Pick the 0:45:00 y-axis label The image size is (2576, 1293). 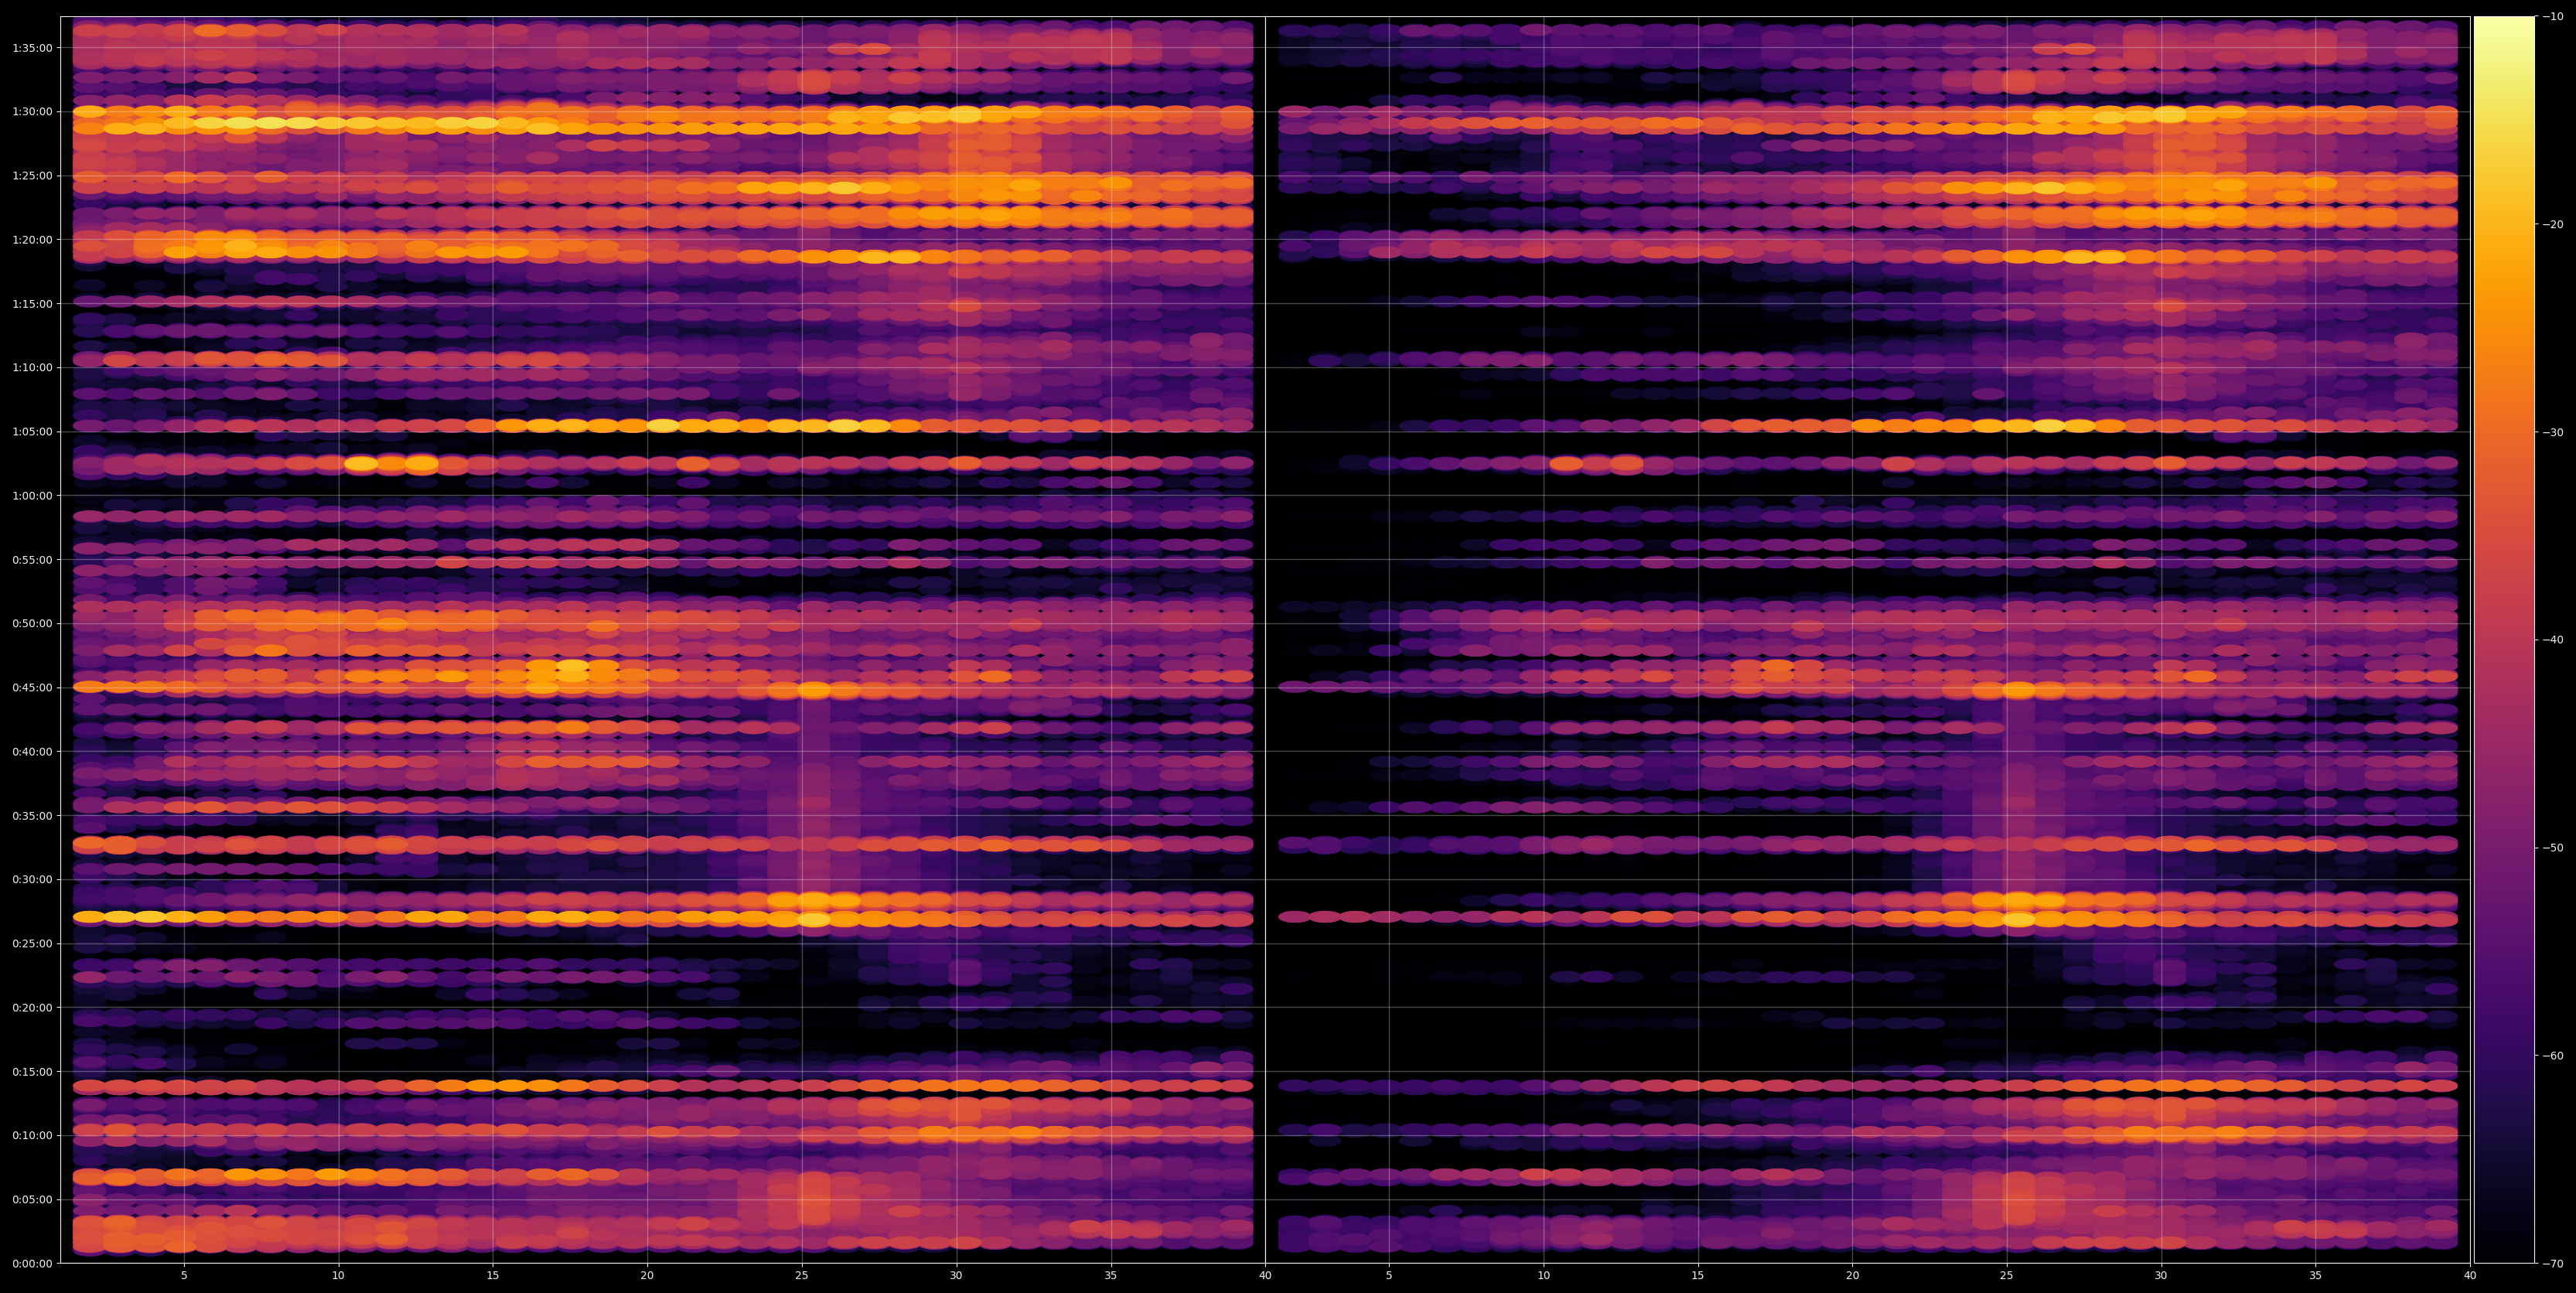[32, 688]
